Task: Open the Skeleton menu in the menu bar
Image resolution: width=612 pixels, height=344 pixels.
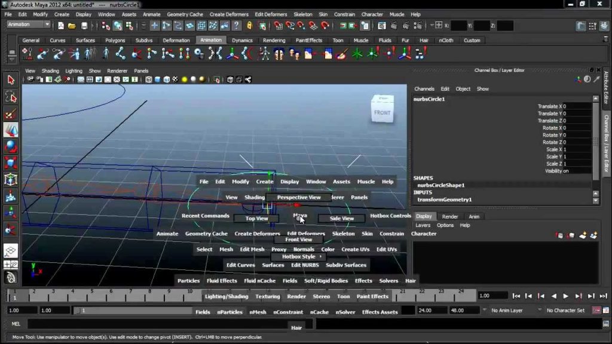Action: click(303, 14)
